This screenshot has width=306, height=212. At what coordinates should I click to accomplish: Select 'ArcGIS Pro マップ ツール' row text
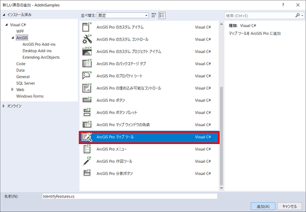coord(115,137)
